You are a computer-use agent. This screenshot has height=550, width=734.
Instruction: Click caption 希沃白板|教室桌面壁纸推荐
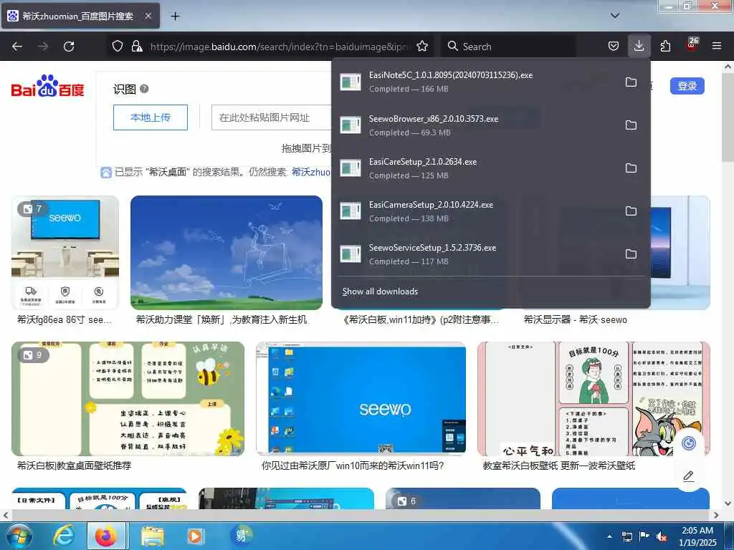point(74,465)
